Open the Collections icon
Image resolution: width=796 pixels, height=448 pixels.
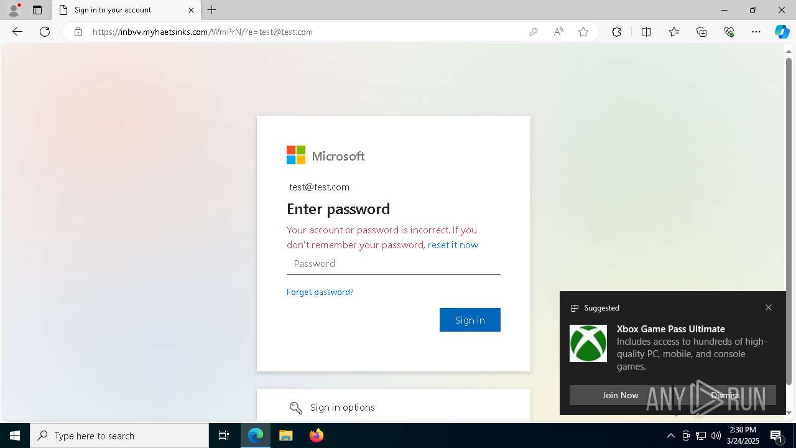coord(701,32)
